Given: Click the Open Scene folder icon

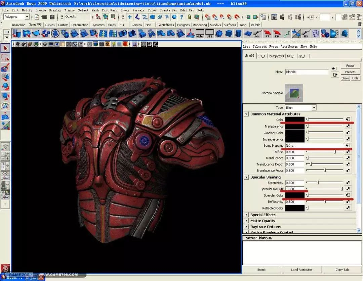Looking at the screenshot, I should click(44, 17).
